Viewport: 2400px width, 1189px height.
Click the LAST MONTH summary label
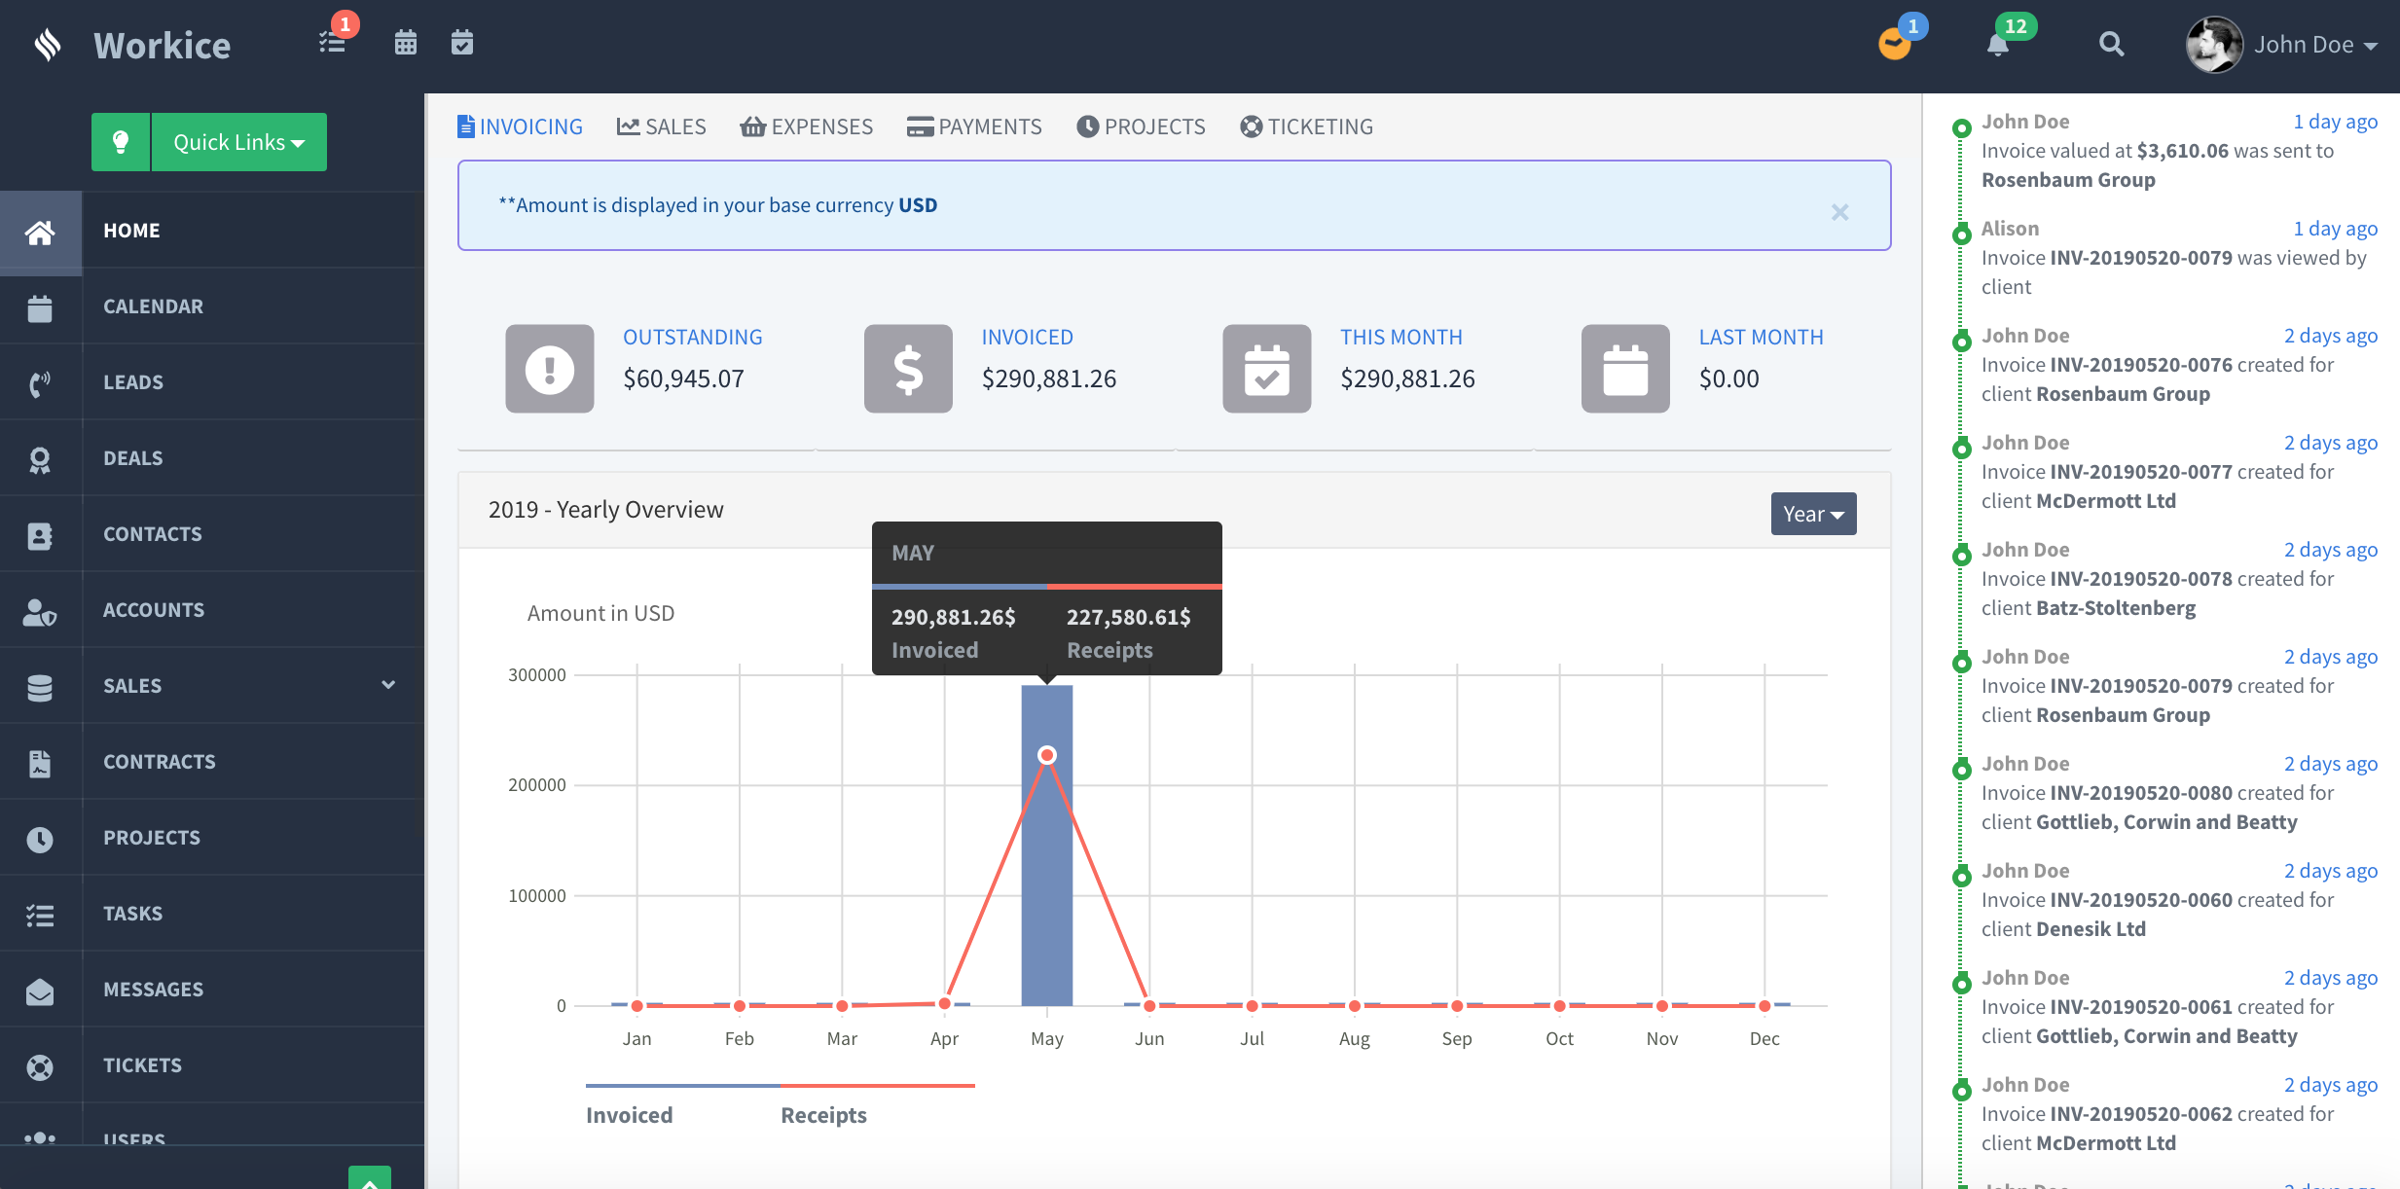[x=1762, y=337]
